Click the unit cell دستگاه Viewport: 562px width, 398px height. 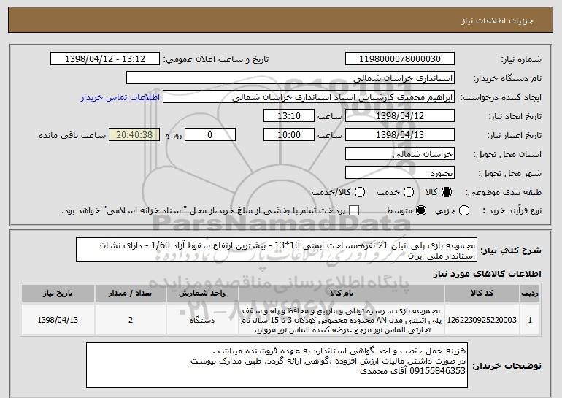tap(202, 320)
